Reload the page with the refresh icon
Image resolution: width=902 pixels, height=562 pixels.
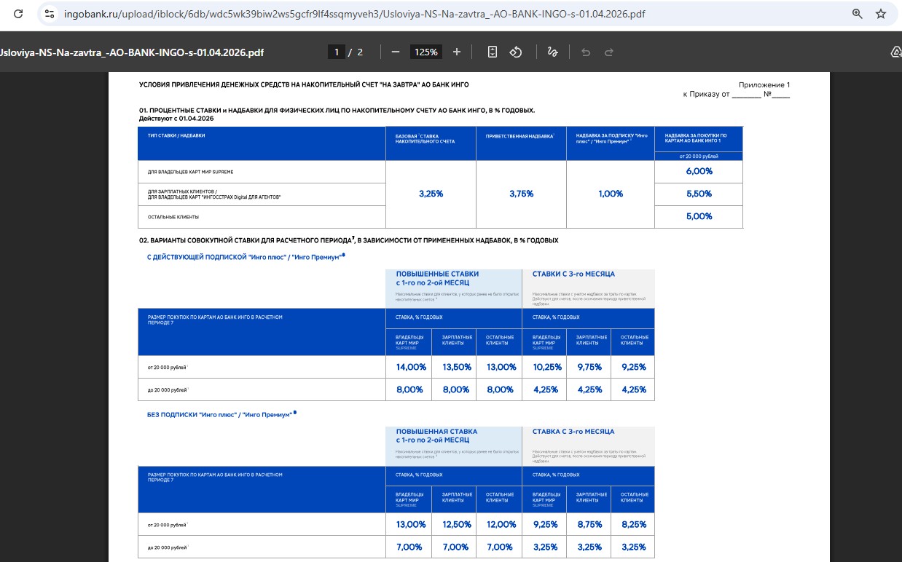[18, 14]
